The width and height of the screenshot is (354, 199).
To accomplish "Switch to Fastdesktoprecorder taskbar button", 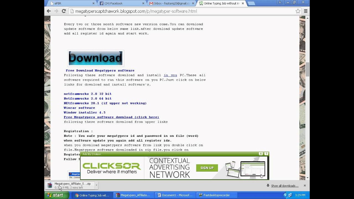I will [x=217, y=195].
